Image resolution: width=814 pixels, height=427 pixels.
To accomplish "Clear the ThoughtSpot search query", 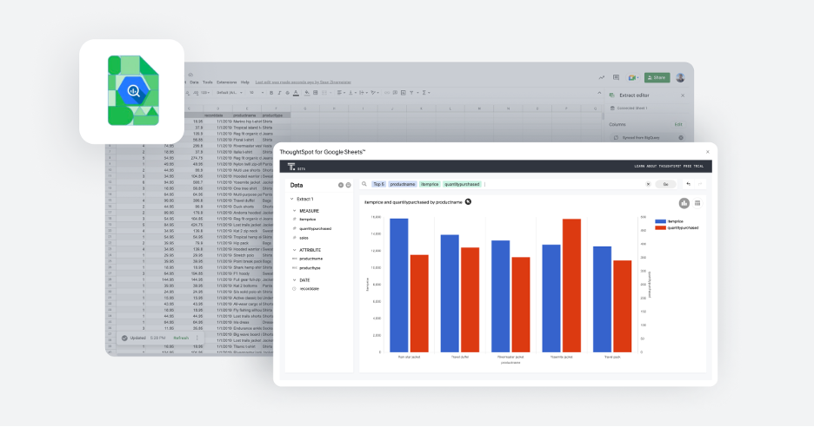I will [648, 184].
